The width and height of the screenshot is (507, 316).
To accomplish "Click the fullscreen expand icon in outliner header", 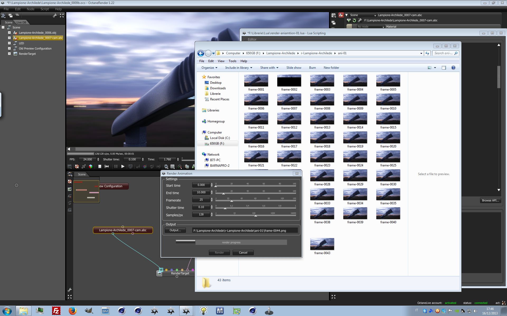I will tap(62, 16).
